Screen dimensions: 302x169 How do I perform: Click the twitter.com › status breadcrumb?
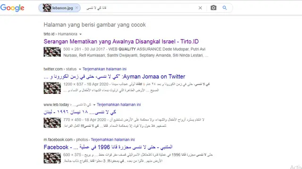tap(60, 69)
